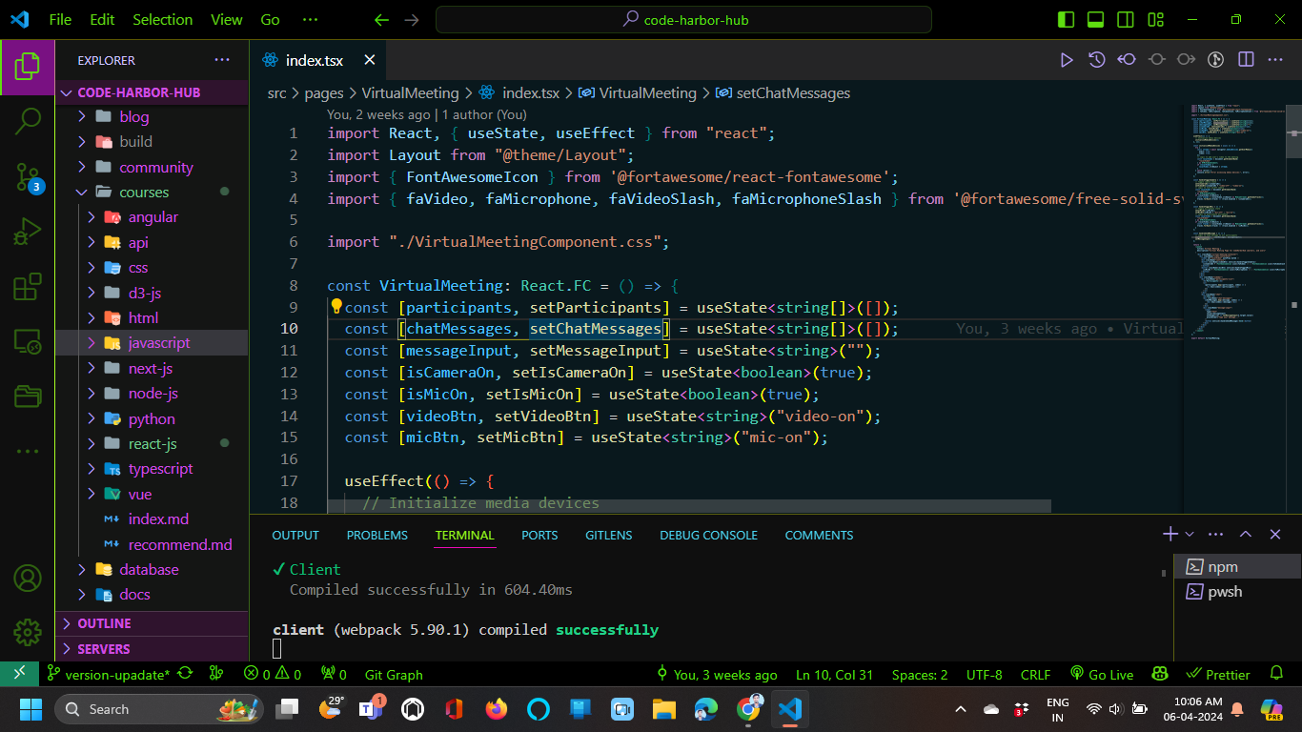Click Spaces: 2 indentation setting
The image size is (1302, 732).
(919, 674)
